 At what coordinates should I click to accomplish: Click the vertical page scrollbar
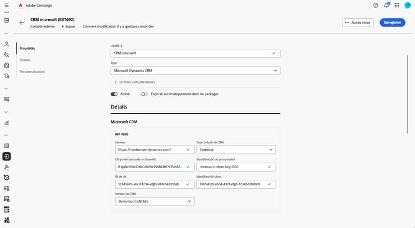(408, 94)
